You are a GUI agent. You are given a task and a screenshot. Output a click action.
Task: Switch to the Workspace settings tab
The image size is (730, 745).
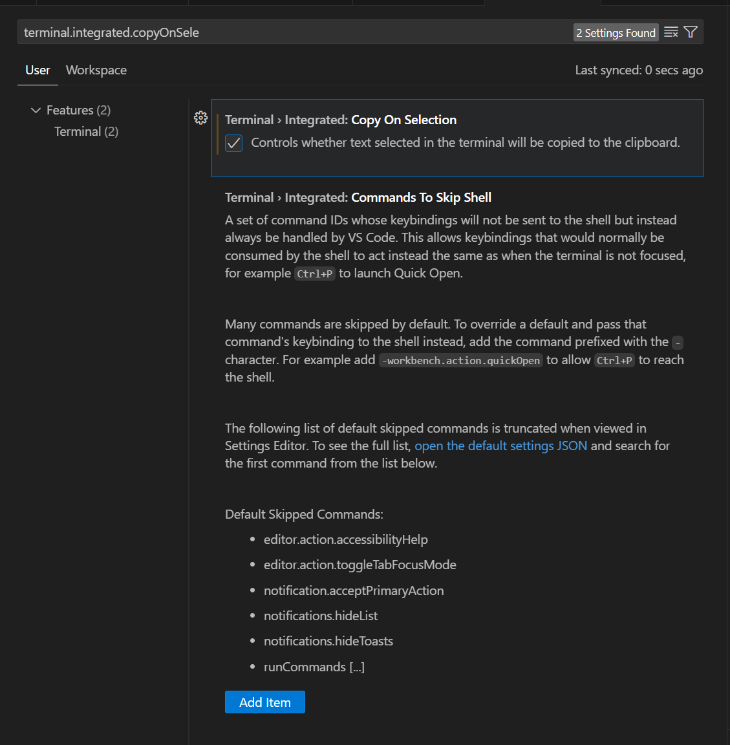(x=96, y=70)
